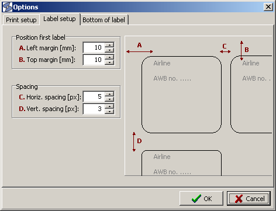This screenshot has width=276, height=211.
Task: Click the Top margin value field
Action: [94, 60]
